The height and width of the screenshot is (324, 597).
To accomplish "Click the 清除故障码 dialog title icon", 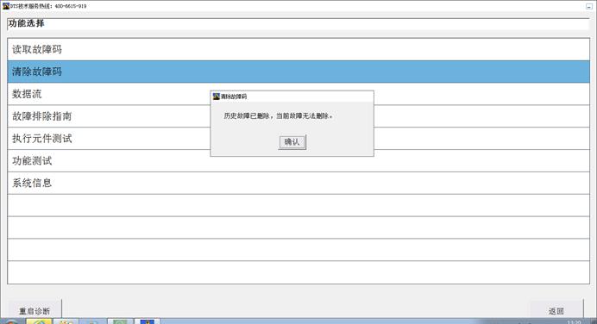I will (217, 97).
